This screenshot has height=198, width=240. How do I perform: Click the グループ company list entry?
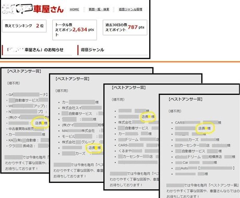[x=82, y=142]
